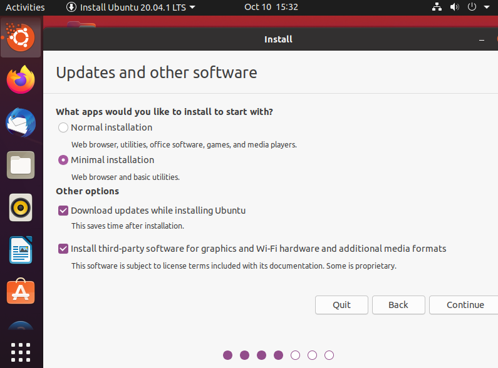The image size is (498, 368).
Task: Launch Thunderbird mail from the dock
Action: [21, 122]
